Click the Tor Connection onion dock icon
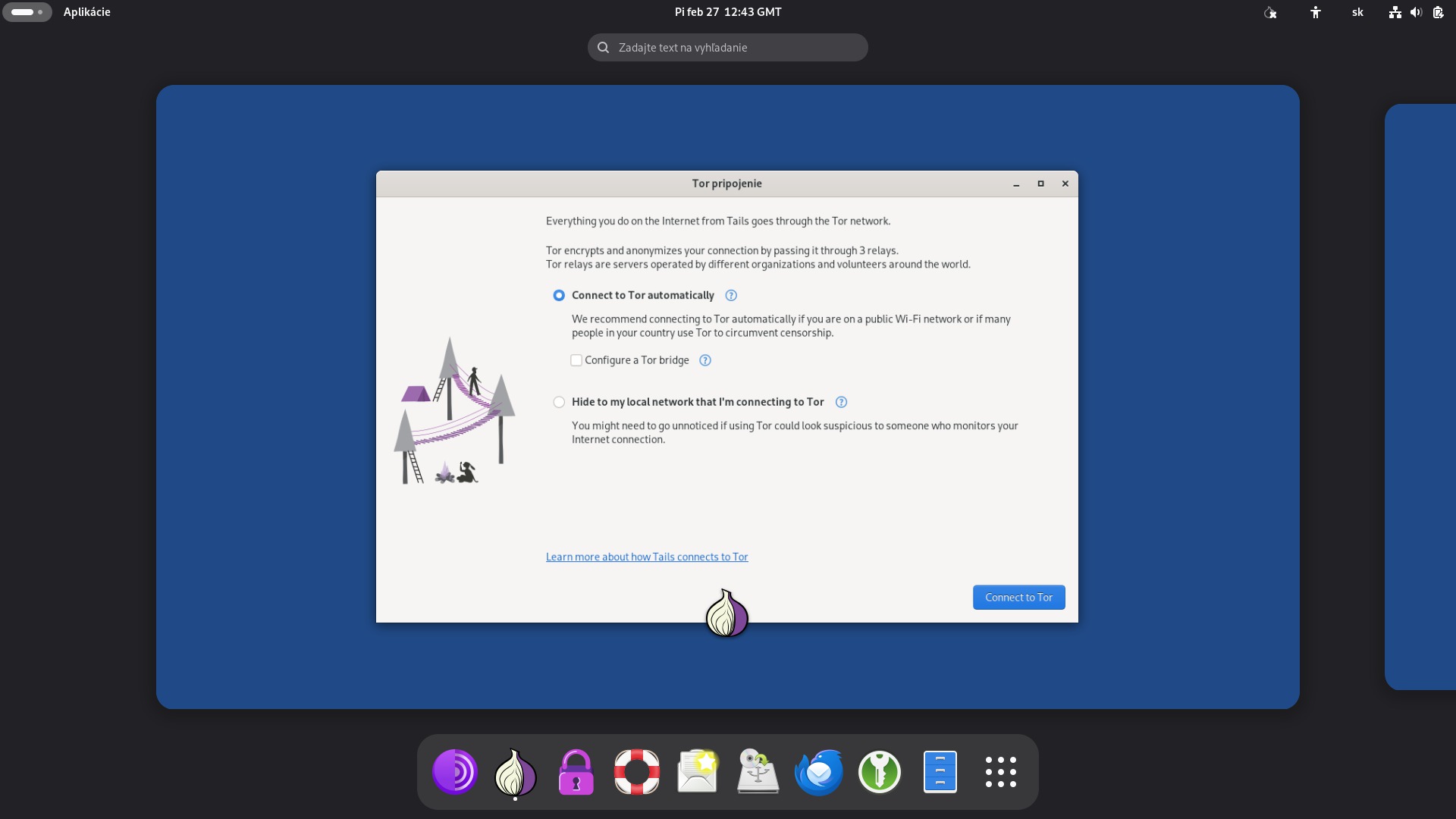Image resolution: width=1456 pixels, height=819 pixels. (515, 772)
